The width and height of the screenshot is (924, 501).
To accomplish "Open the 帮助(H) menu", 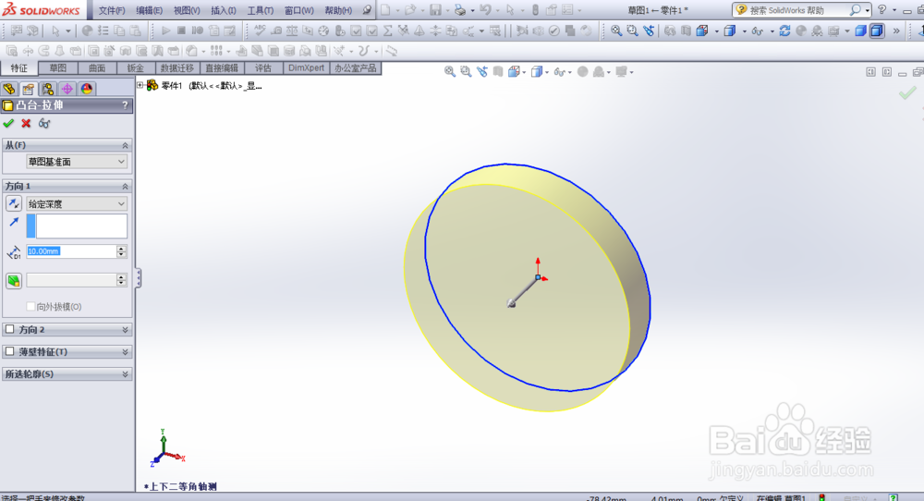I will click(x=338, y=10).
